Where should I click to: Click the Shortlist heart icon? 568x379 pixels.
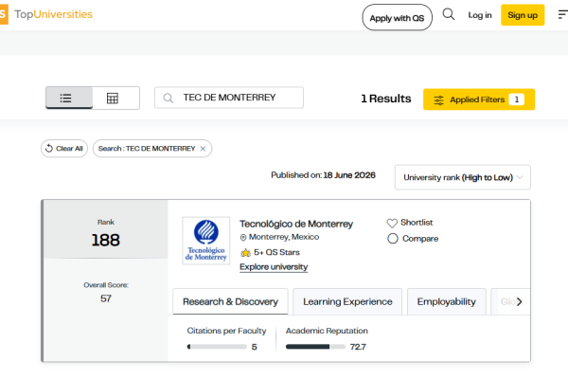click(392, 223)
